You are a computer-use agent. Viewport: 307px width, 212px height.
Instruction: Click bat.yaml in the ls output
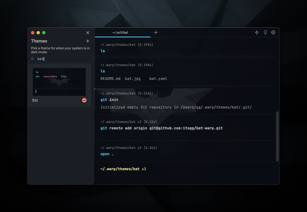(x=158, y=79)
